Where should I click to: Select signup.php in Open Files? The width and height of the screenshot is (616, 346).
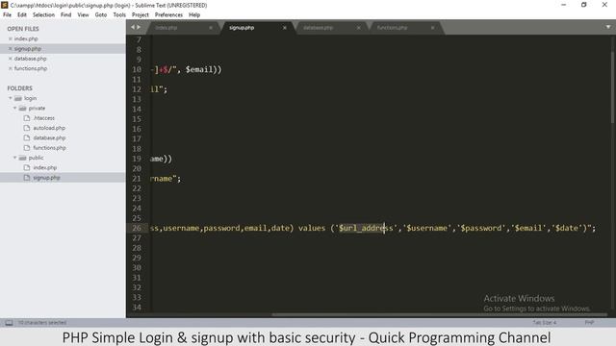28,49
